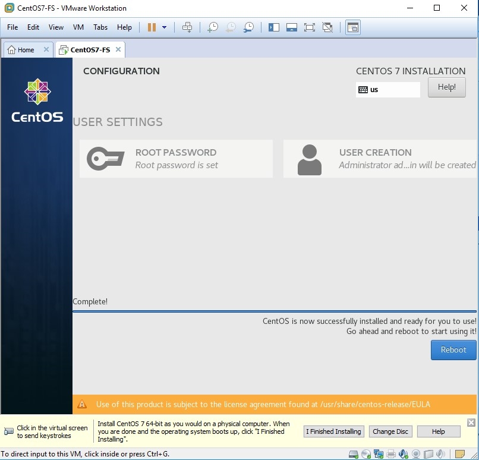Click the printer status icon

pos(392,454)
